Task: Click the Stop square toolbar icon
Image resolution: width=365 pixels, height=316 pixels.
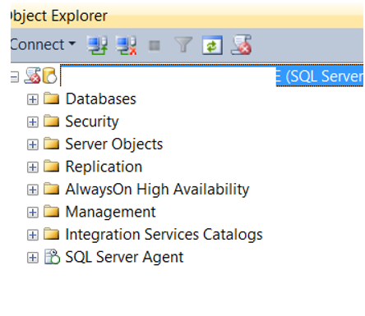Action: point(155,45)
